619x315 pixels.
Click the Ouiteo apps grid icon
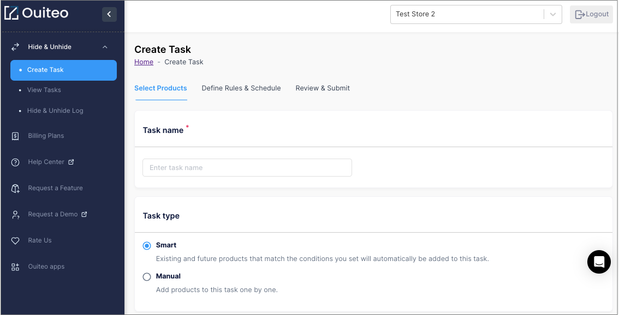[x=15, y=267]
